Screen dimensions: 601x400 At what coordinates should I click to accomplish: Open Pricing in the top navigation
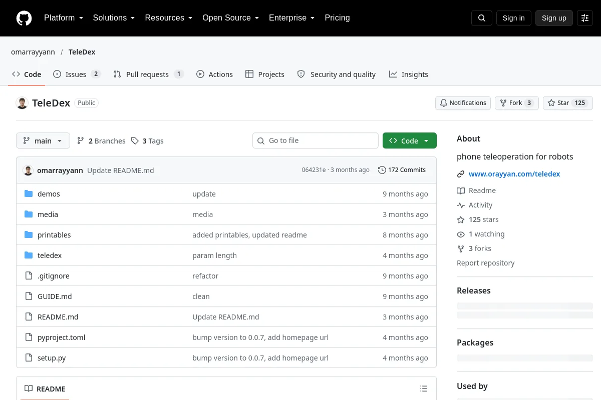[337, 18]
